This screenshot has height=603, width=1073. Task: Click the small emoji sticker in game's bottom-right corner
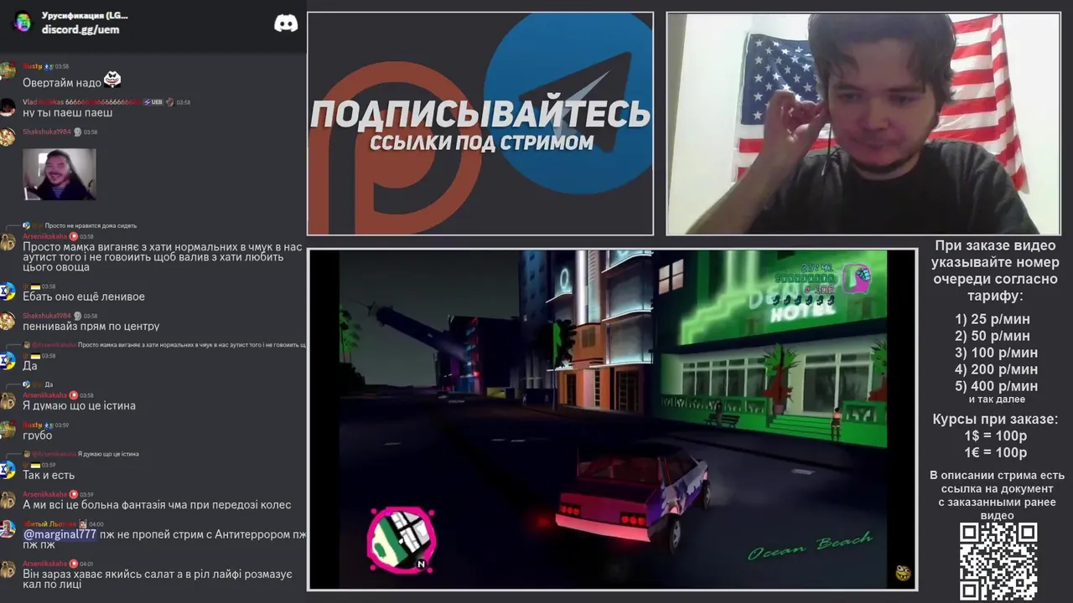coord(903,573)
